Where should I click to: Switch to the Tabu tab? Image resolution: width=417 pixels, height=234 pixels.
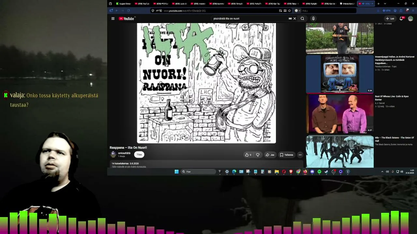pyautogui.click(x=292, y=4)
